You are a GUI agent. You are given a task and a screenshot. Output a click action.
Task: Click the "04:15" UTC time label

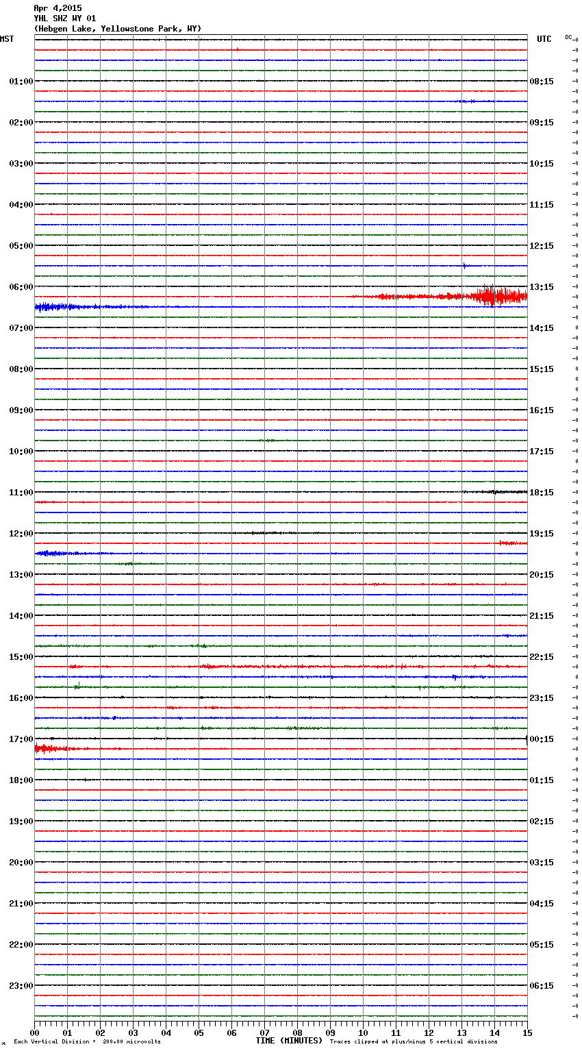point(542,904)
